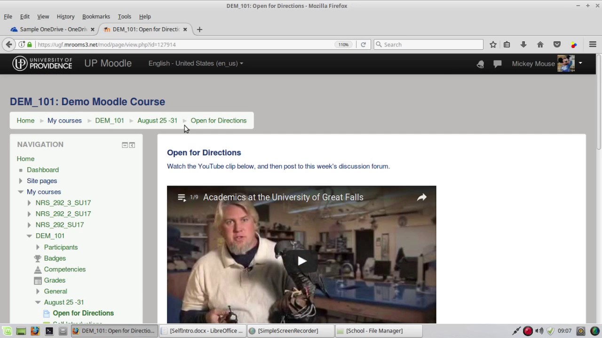Open the Firefox downloads arrow icon

(523, 45)
